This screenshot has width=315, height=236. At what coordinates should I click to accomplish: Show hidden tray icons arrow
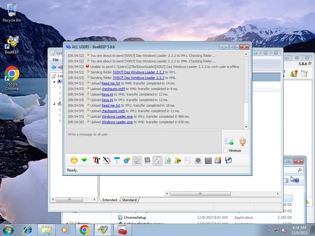click(x=269, y=230)
